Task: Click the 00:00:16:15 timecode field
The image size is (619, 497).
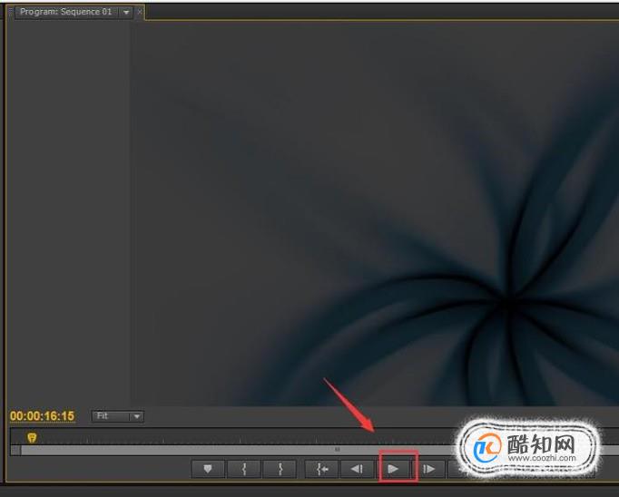Action: point(43,416)
